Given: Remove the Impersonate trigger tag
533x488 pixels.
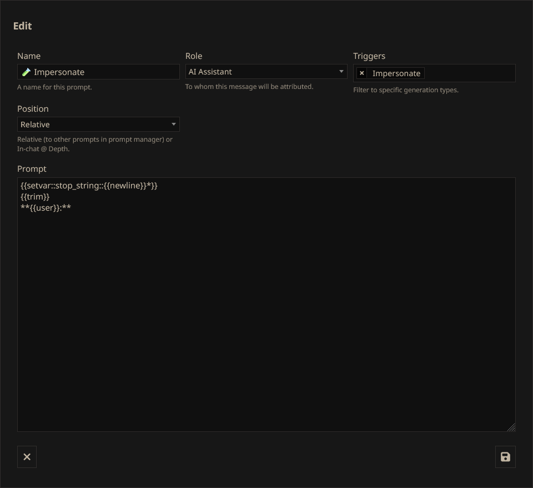Looking at the screenshot, I should coord(362,73).
